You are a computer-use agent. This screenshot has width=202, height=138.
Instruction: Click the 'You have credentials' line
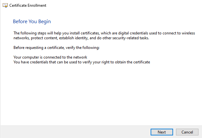(82, 62)
